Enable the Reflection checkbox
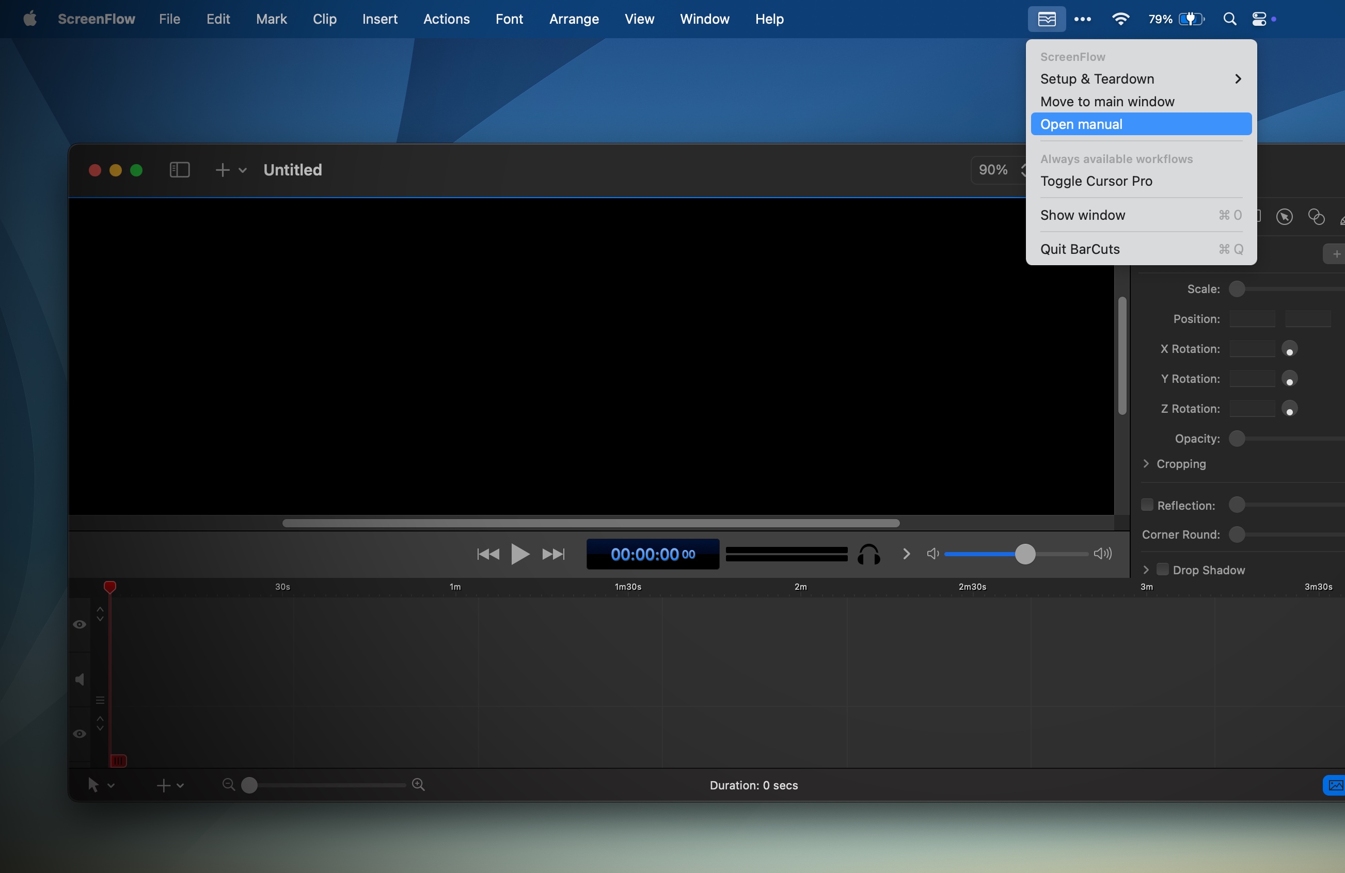The height and width of the screenshot is (873, 1345). click(1147, 505)
